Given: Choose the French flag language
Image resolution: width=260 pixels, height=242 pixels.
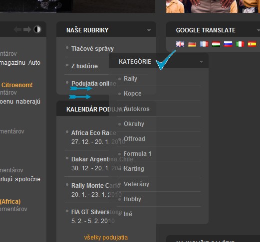Looking at the screenshot, I should tap(204, 44).
